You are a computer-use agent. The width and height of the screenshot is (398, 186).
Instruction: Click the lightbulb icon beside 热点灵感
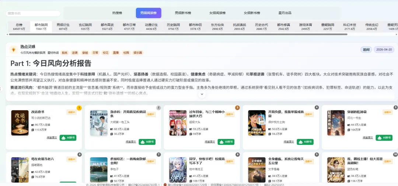tap(14, 50)
